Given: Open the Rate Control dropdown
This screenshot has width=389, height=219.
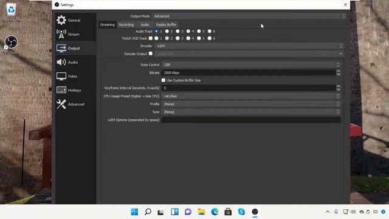Looking at the screenshot, I should pyautogui.click(x=251, y=65).
